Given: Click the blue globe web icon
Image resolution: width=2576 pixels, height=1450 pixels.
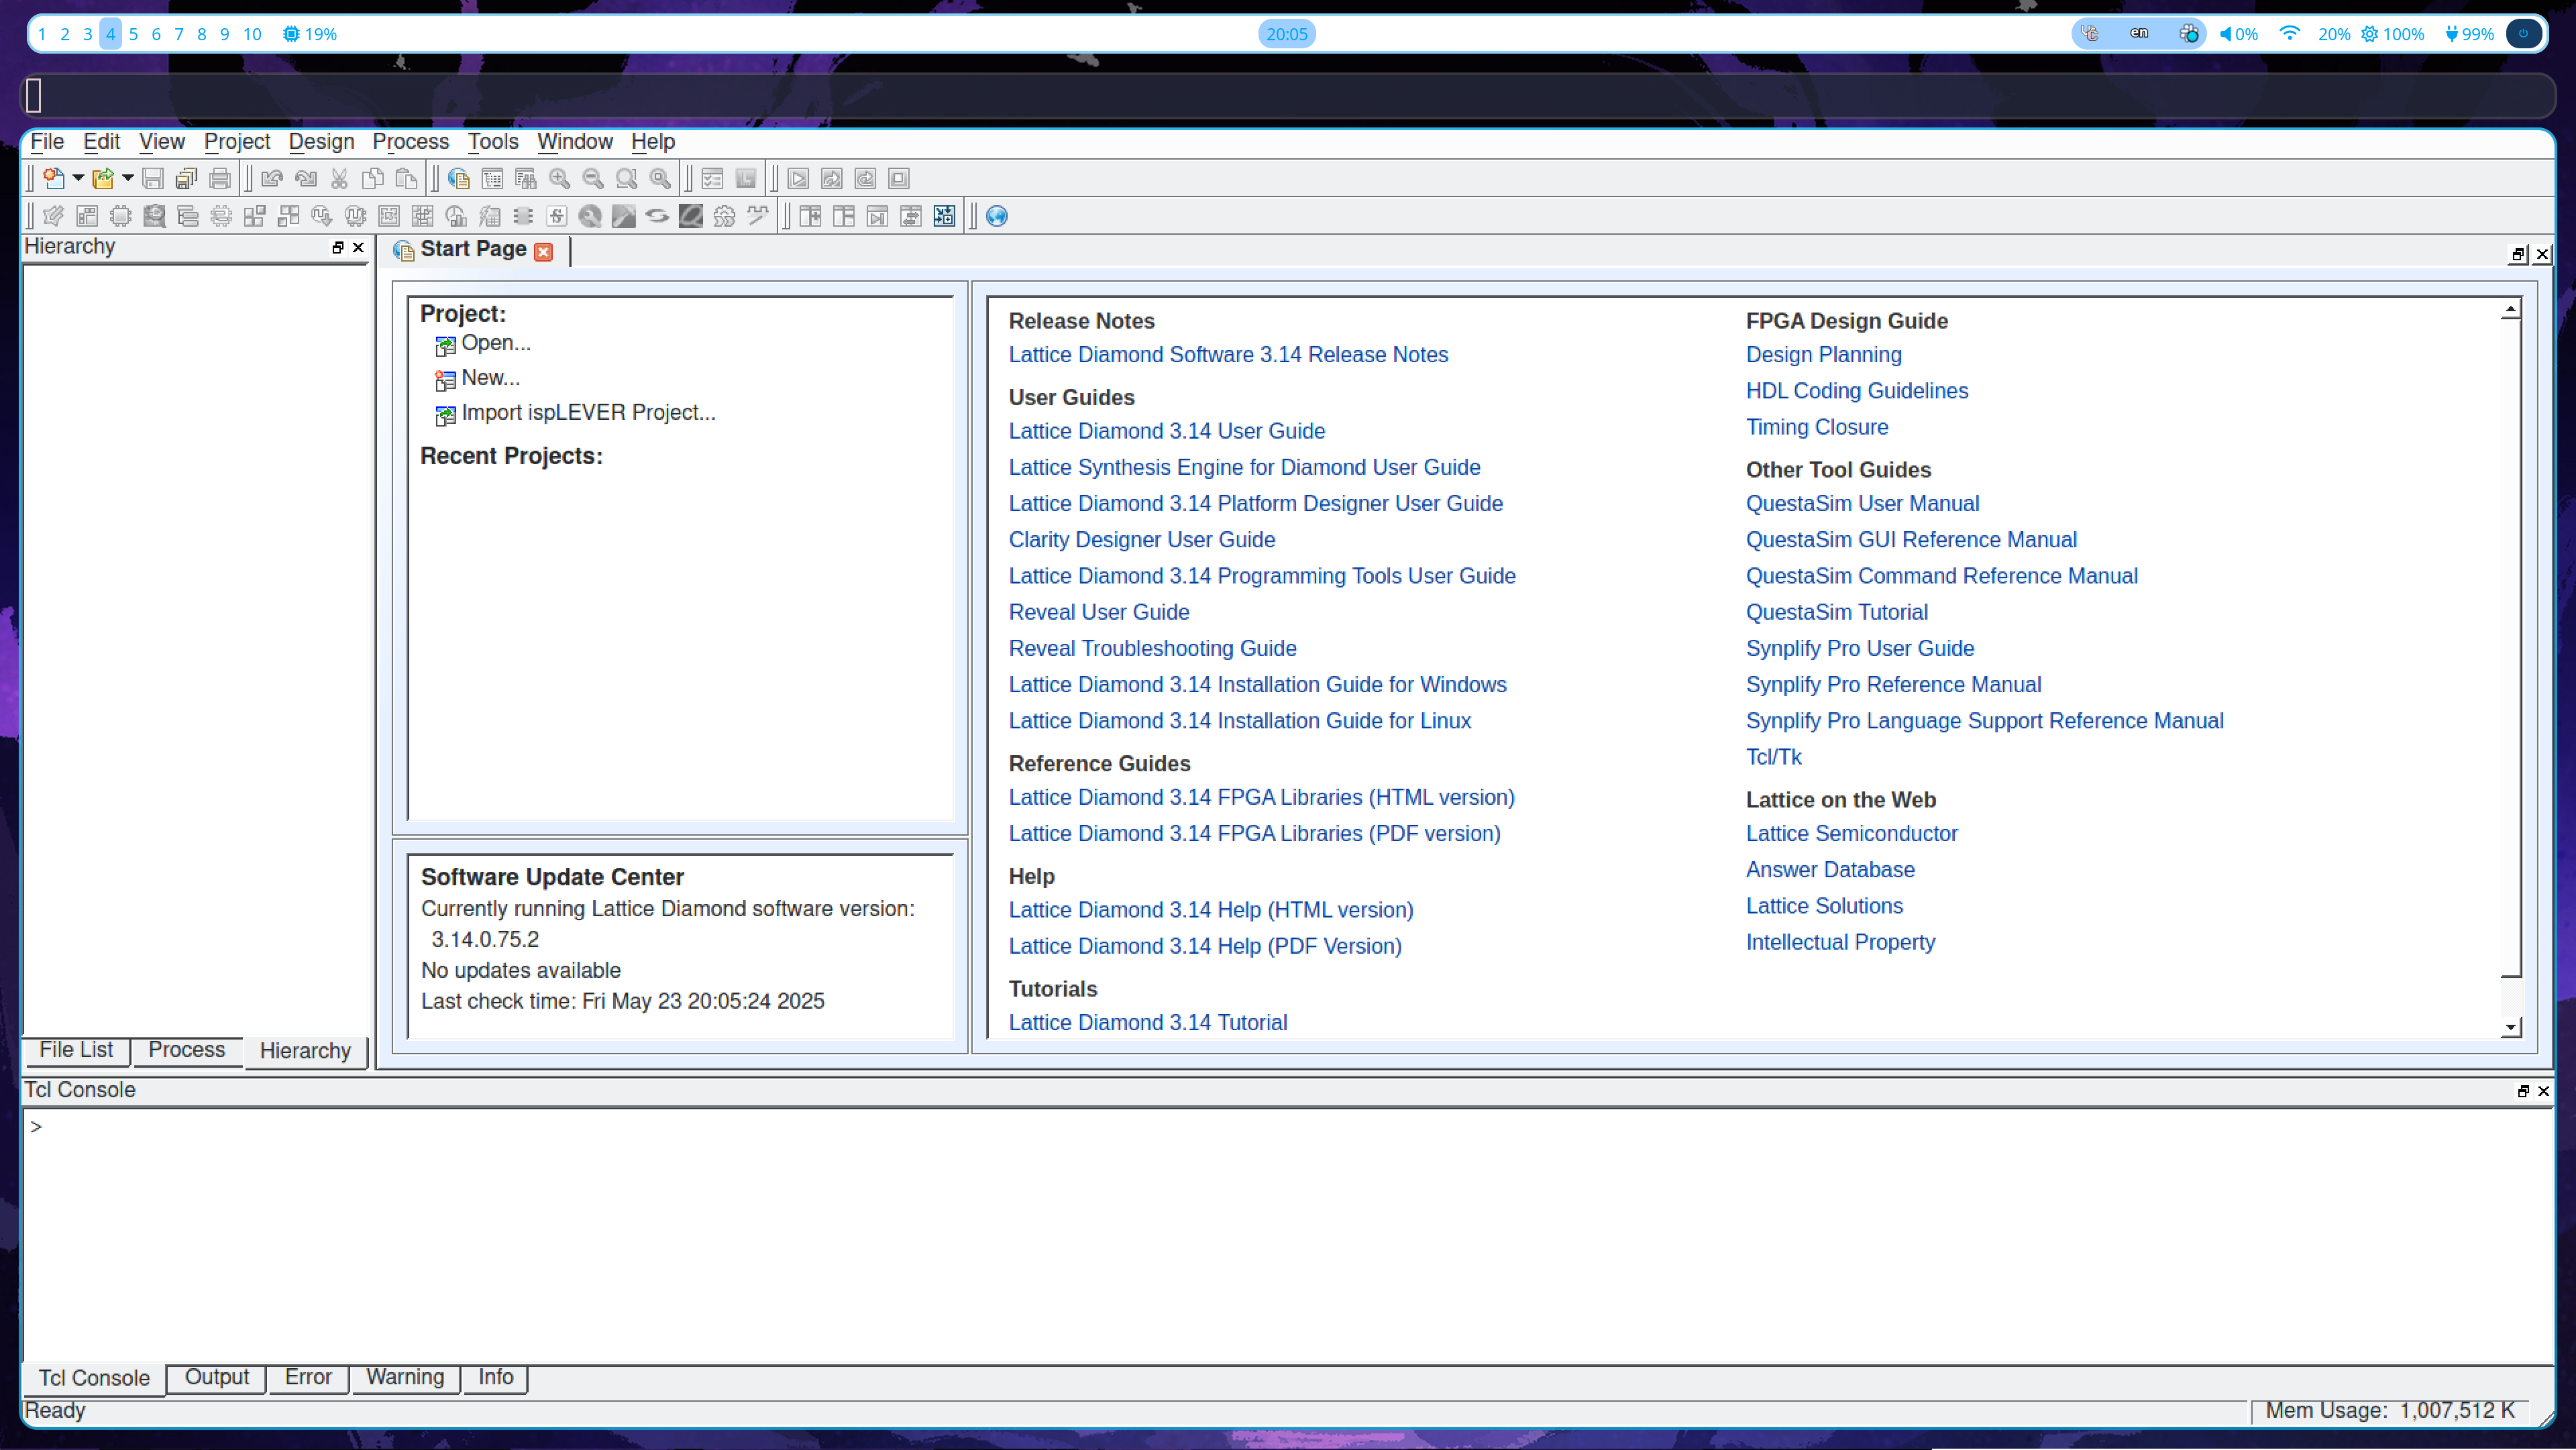Looking at the screenshot, I should 997,216.
